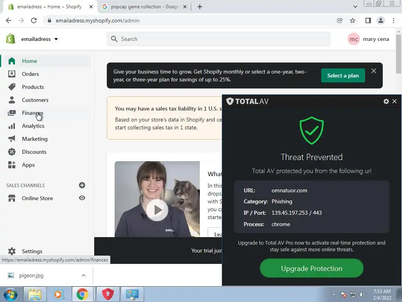Dismiss the plan savings banner
The image size is (402, 302).
[x=374, y=71]
